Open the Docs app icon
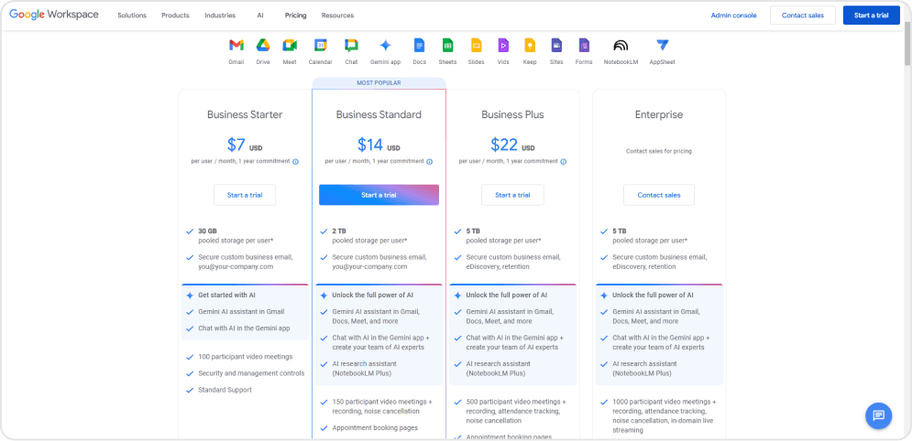 pyautogui.click(x=420, y=45)
